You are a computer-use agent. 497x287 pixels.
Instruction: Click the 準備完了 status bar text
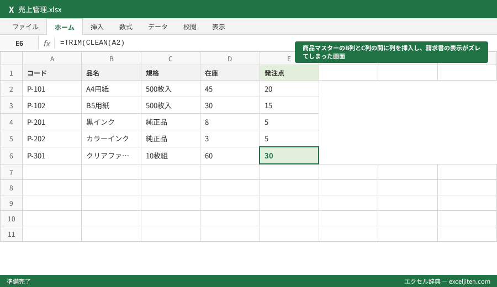click(x=19, y=281)
